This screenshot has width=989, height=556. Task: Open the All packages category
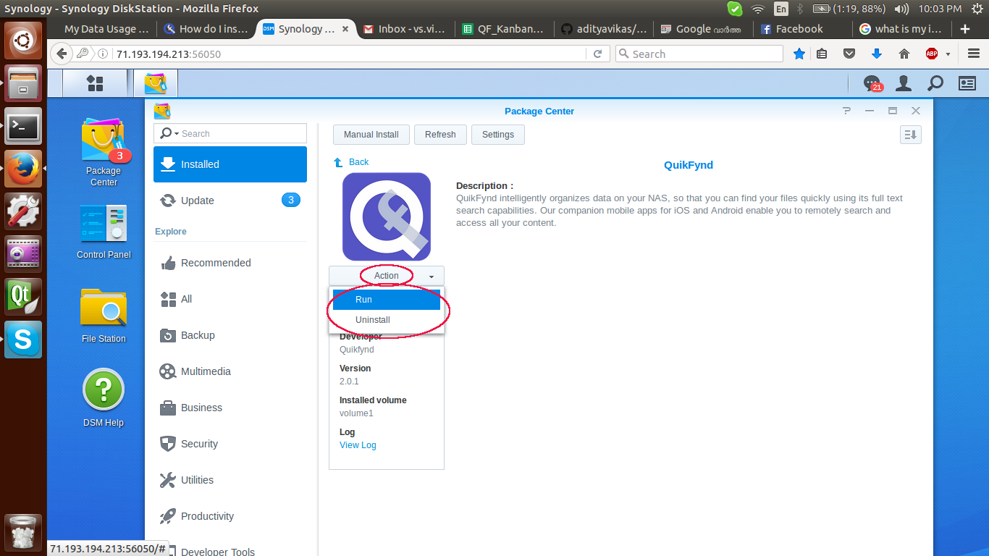click(x=230, y=299)
